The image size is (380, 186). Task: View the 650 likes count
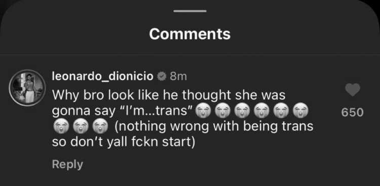[x=352, y=113]
